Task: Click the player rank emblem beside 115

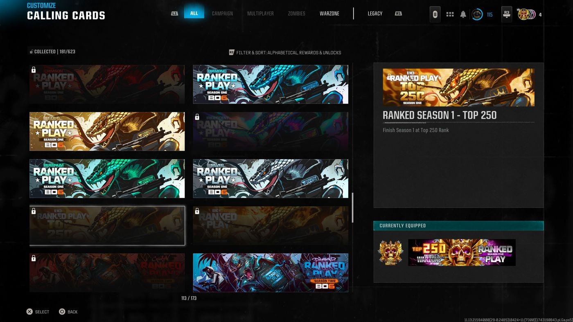Action: [x=477, y=14]
